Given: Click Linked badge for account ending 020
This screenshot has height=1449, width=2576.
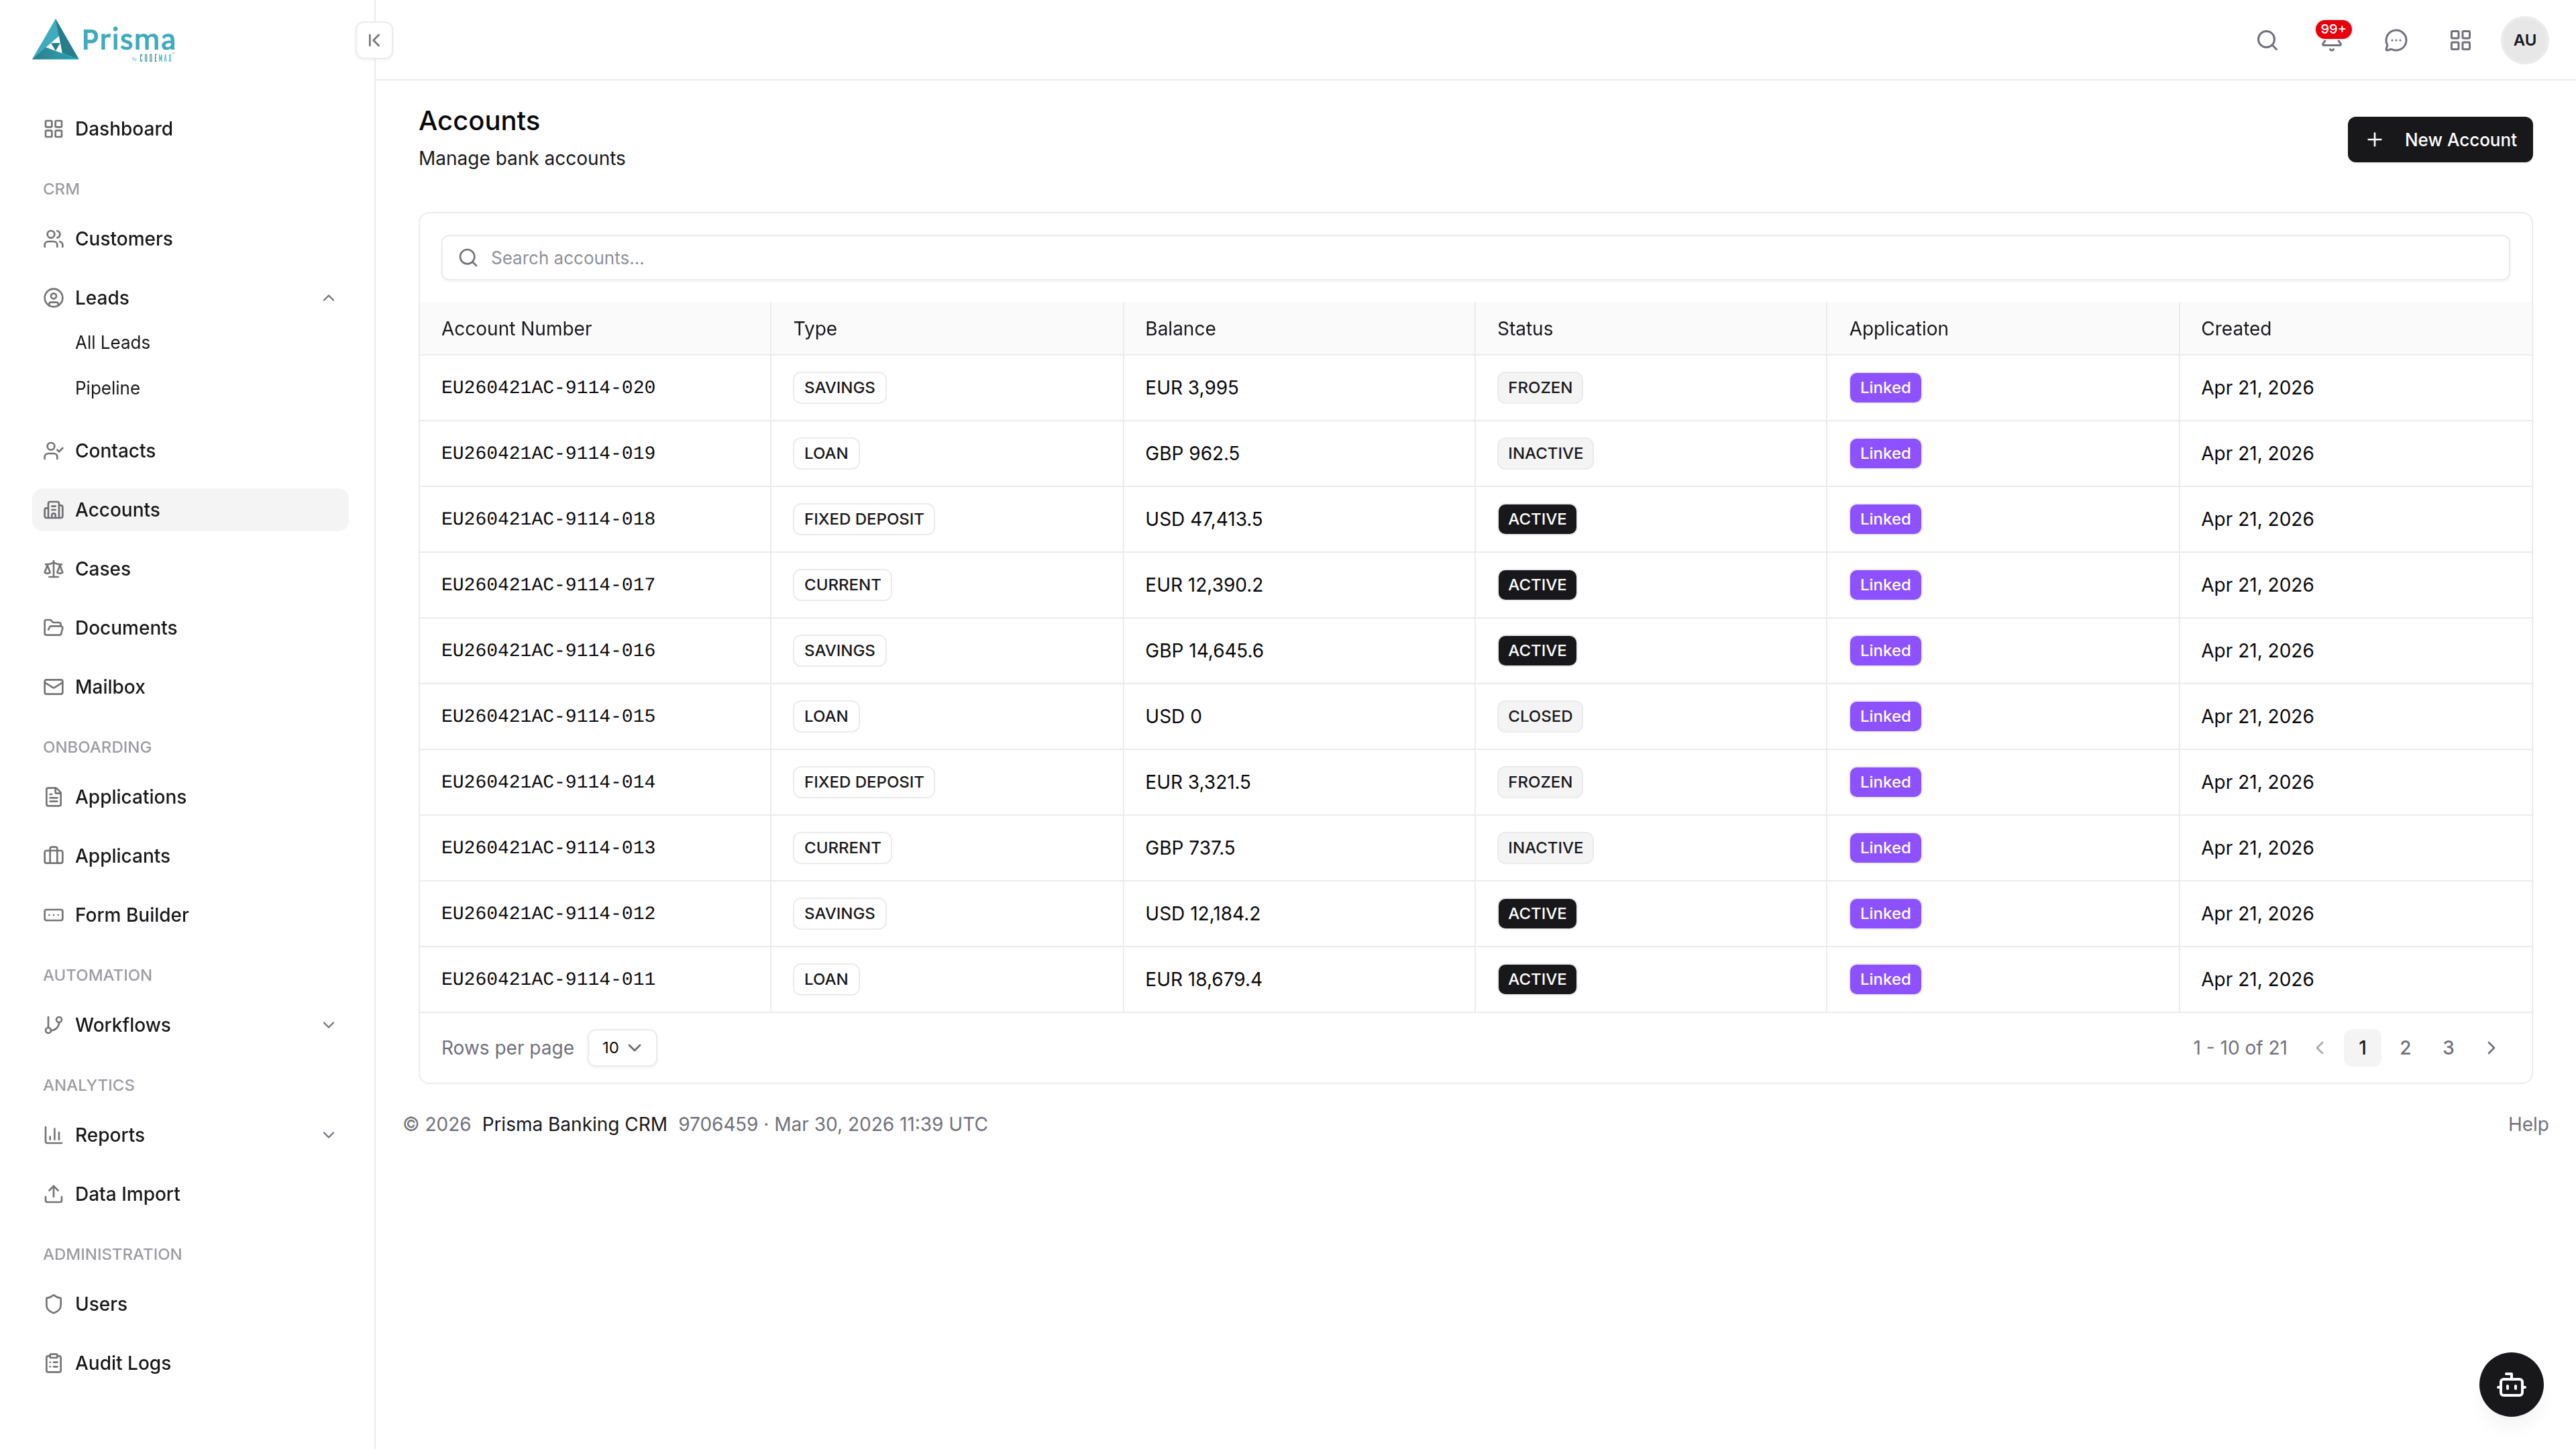Looking at the screenshot, I should (x=1885, y=388).
